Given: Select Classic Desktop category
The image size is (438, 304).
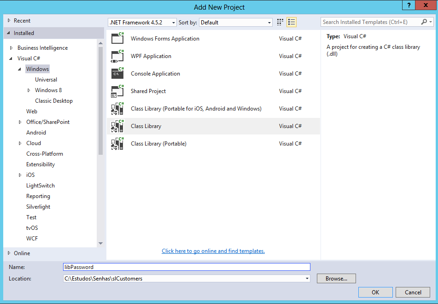Looking at the screenshot, I should (54, 101).
